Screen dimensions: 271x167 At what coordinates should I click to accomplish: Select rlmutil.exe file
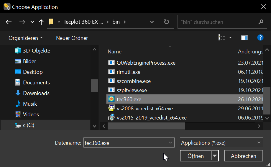point(128,72)
